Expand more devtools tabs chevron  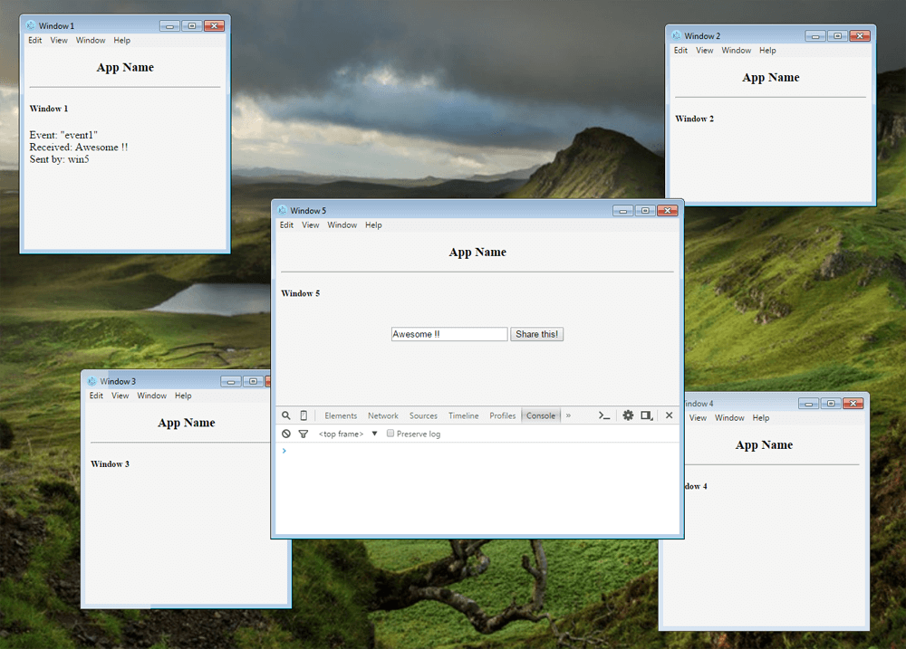click(569, 415)
